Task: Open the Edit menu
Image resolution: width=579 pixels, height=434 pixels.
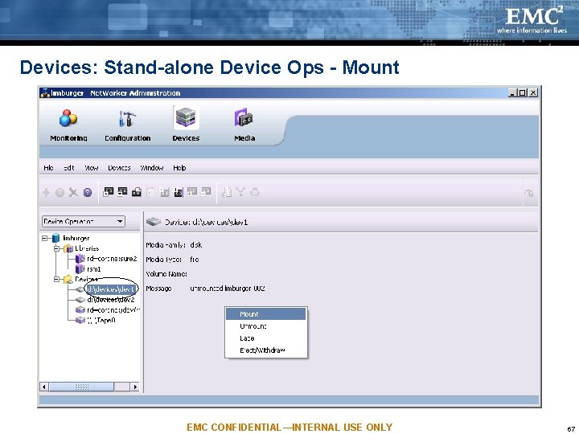Action: (68, 168)
